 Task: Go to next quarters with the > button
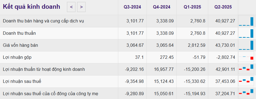(81, 7)
